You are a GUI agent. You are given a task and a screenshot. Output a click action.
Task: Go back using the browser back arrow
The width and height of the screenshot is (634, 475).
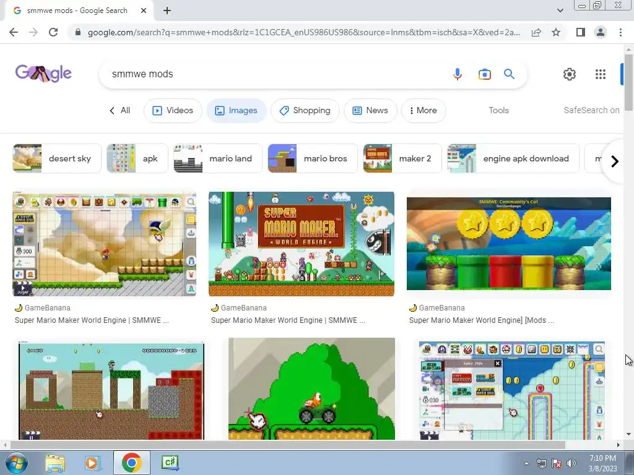point(14,32)
